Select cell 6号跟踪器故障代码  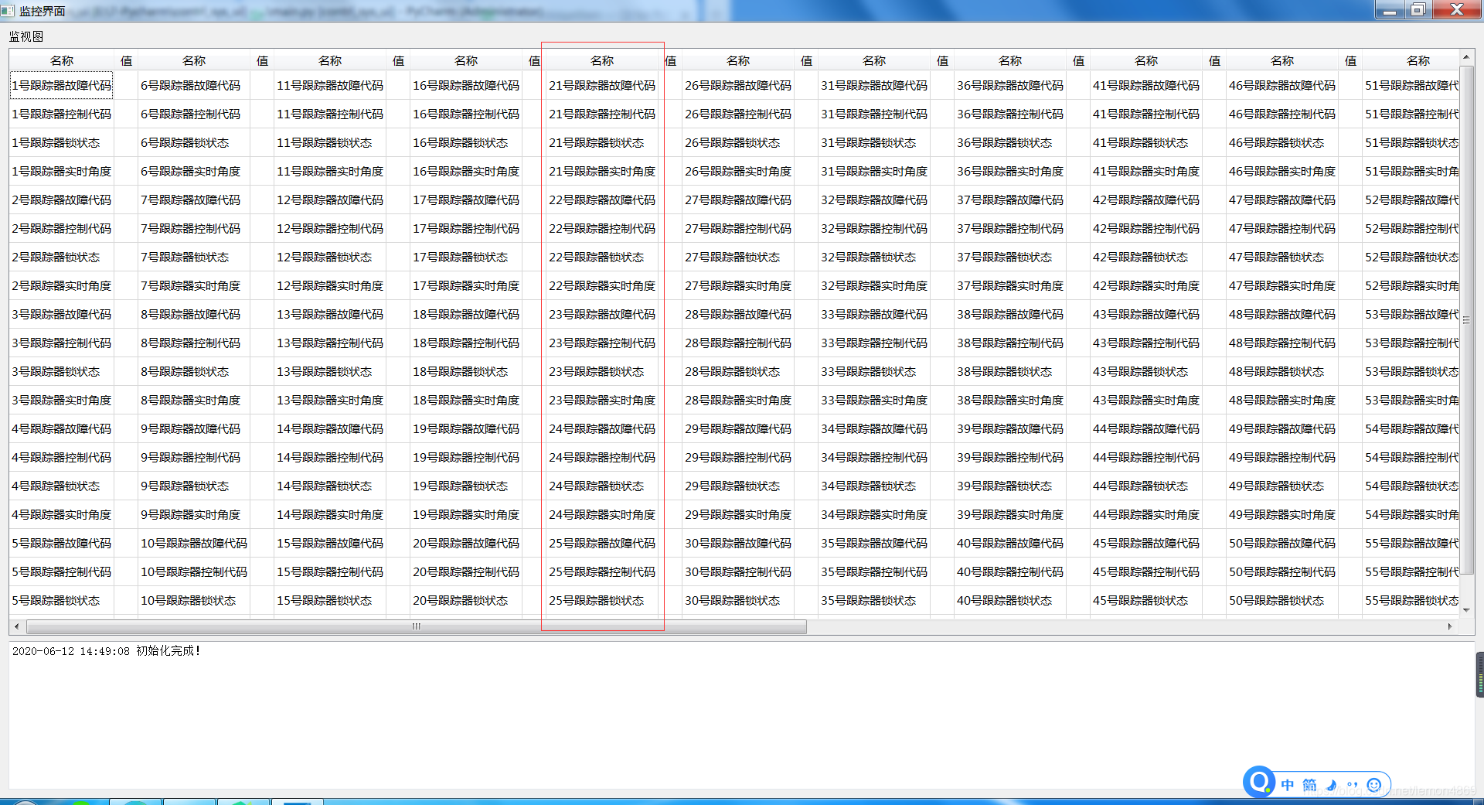click(194, 86)
